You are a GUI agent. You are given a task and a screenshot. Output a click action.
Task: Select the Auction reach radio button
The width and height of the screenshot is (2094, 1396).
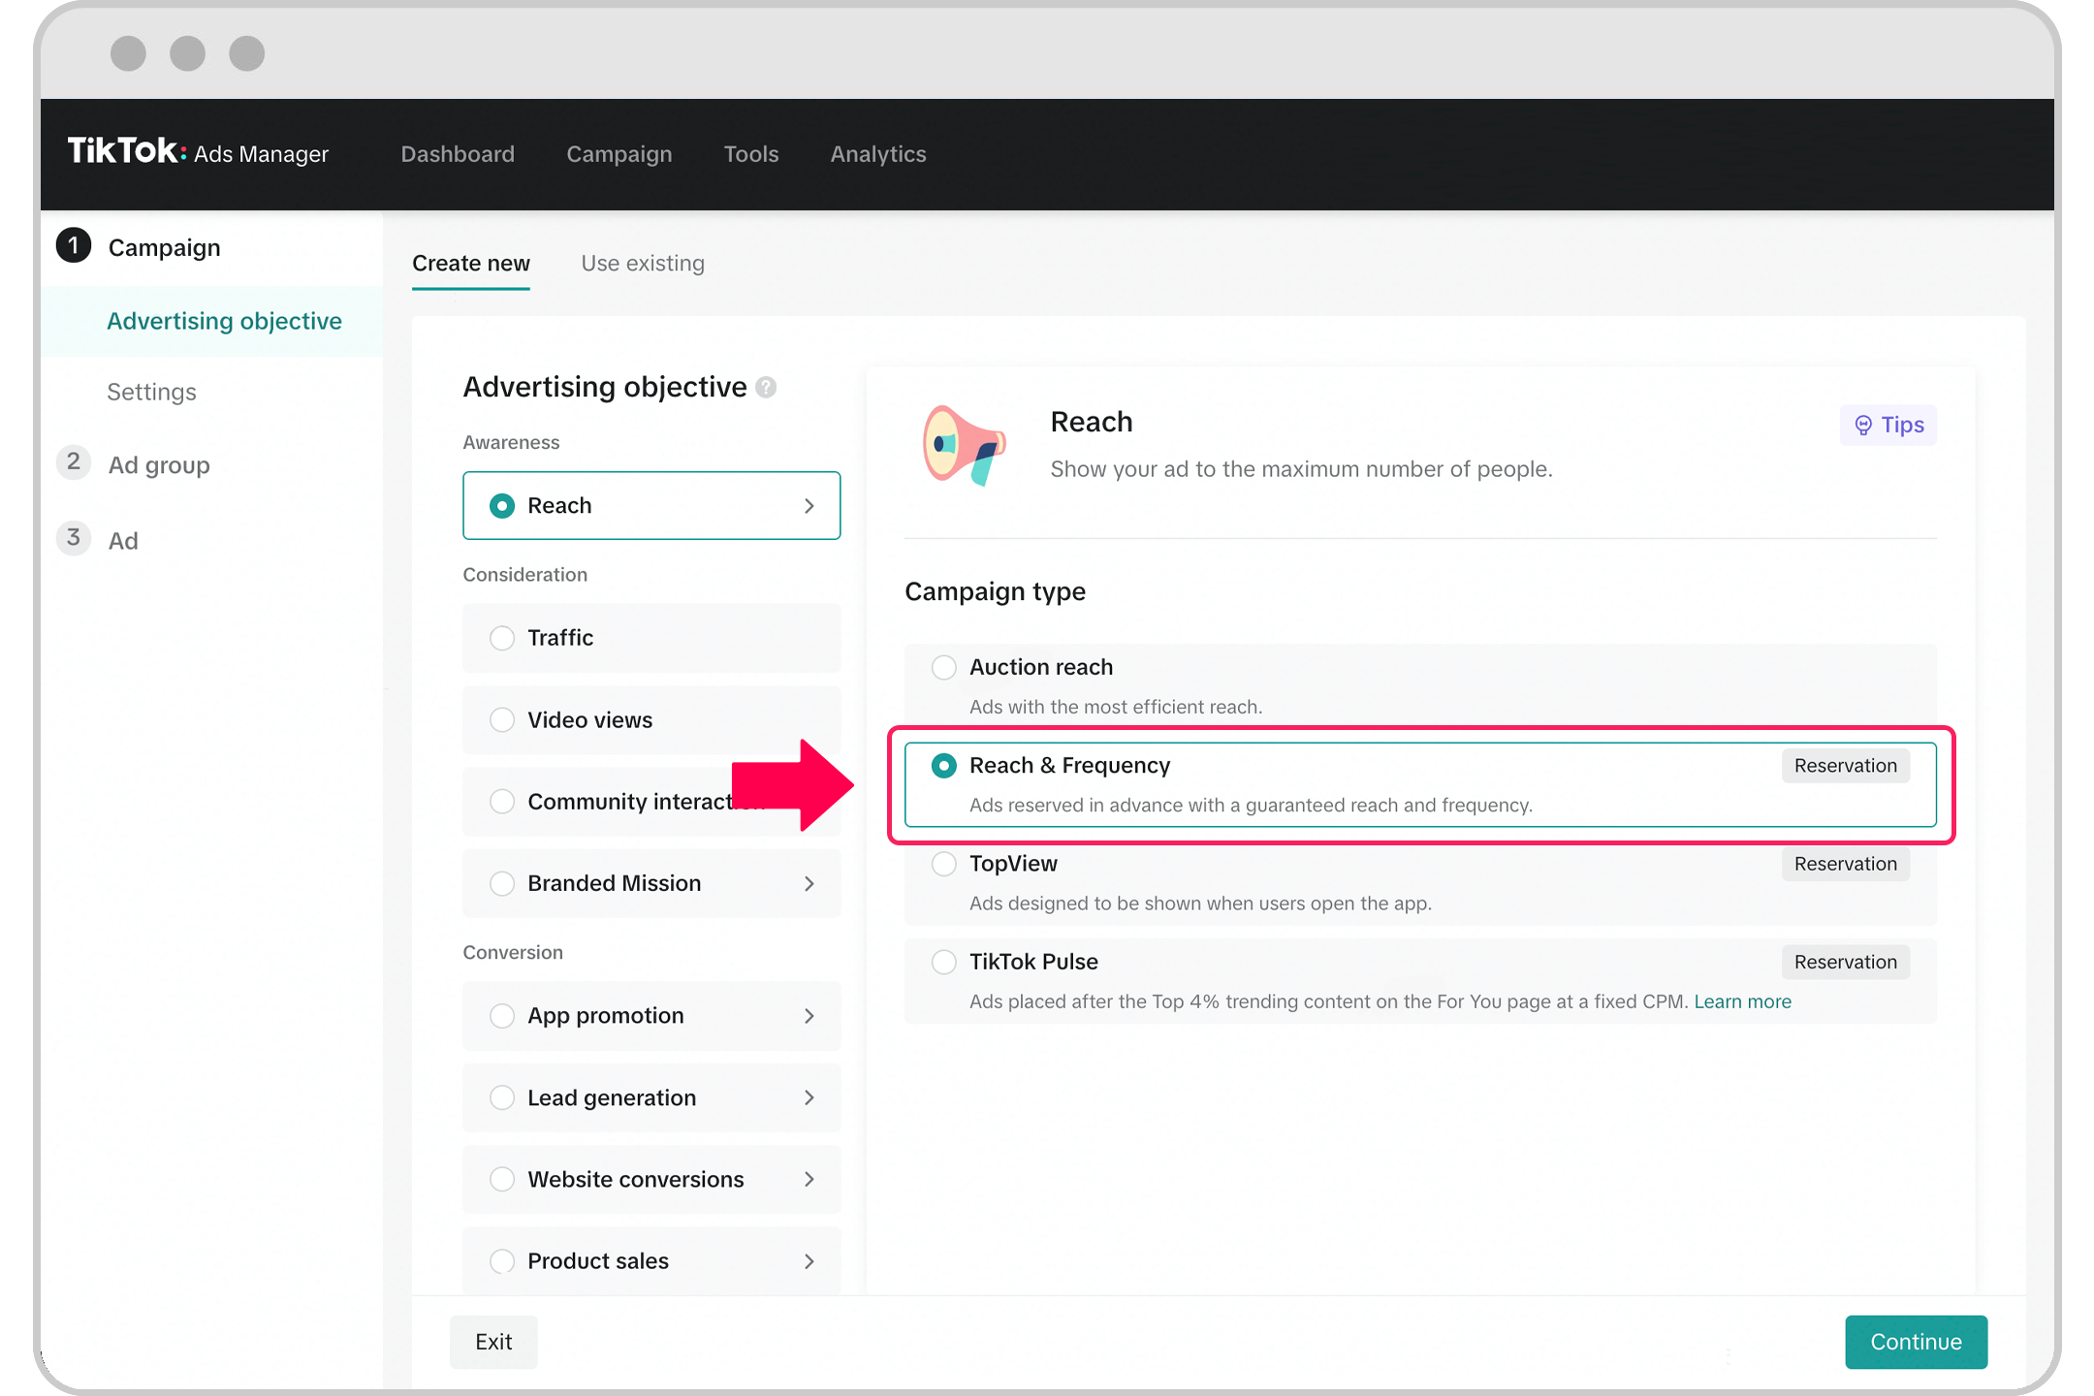click(944, 667)
